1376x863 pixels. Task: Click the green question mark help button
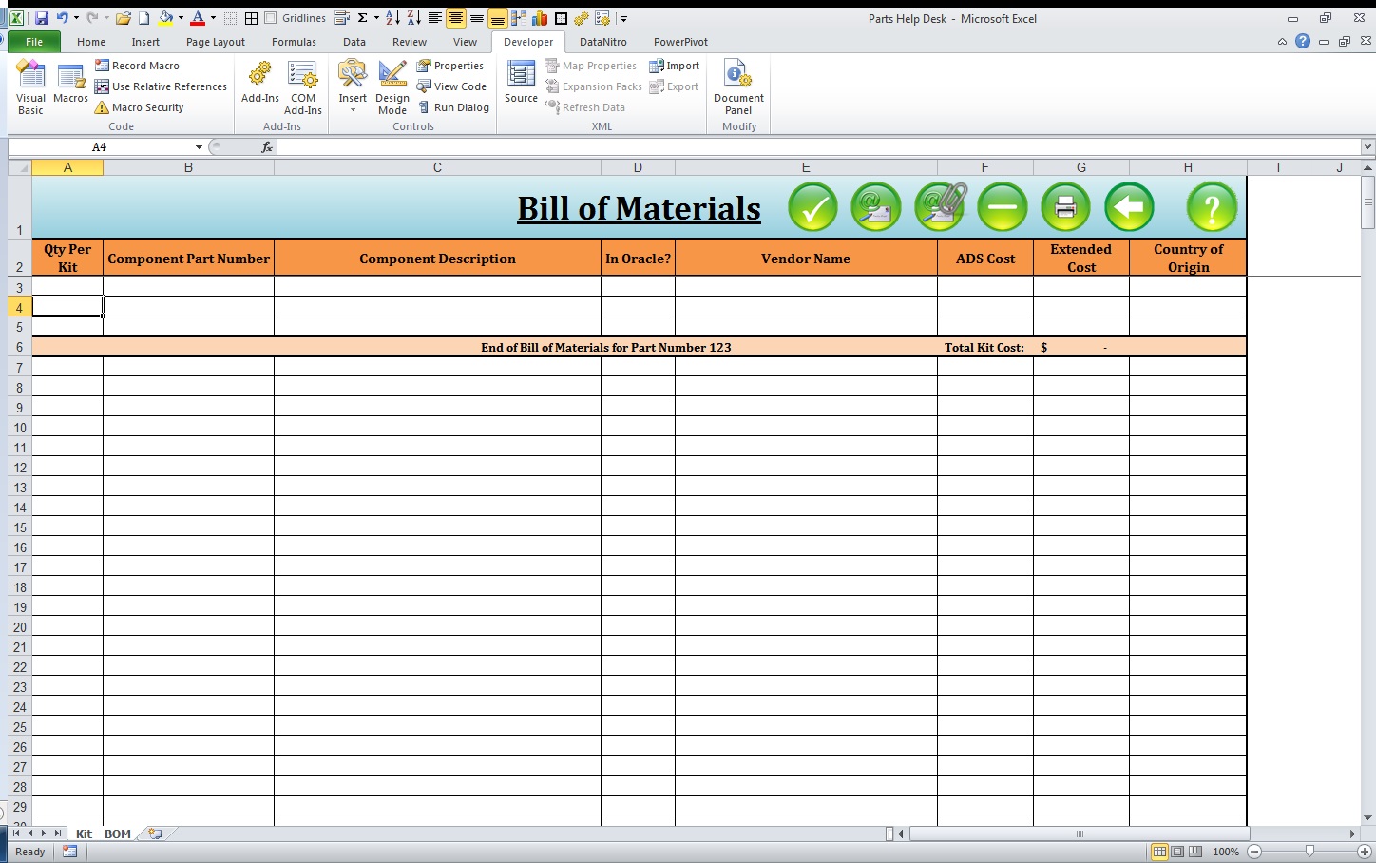click(x=1212, y=206)
